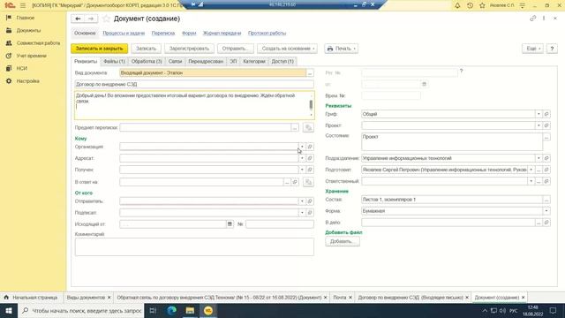Open Создать на основании dropdown button
The image size is (565, 318).
pyautogui.click(x=287, y=49)
